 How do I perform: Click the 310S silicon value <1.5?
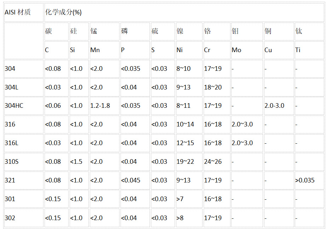click(x=78, y=162)
